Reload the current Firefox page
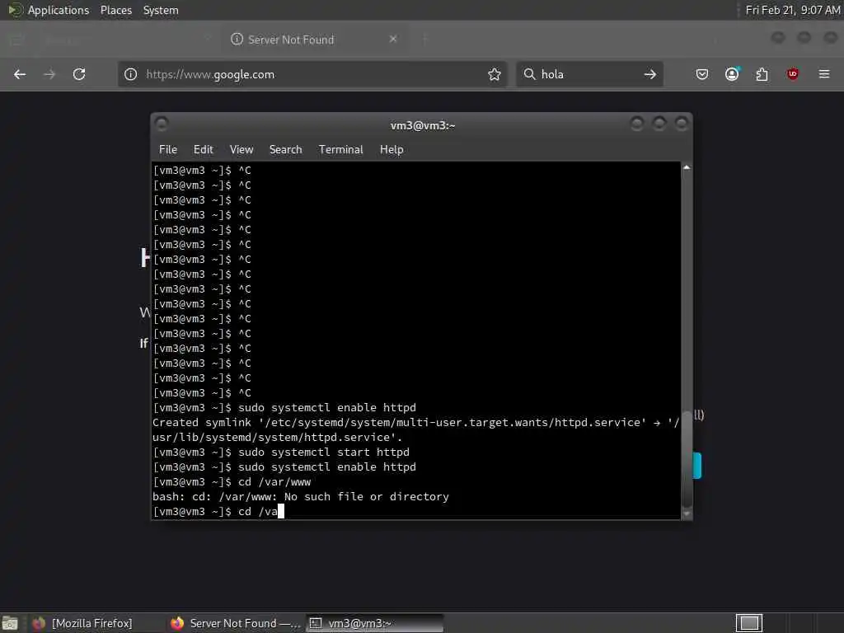The width and height of the screenshot is (844, 633). [x=79, y=74]
